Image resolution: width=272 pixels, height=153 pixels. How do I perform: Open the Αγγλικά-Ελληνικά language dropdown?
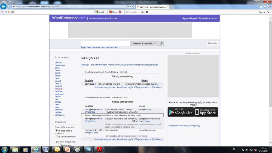pos(144,44)
